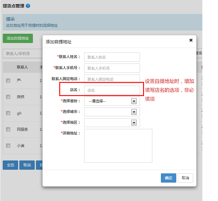The width and height of the screenshot is (218, 201).
Task: Click the green 添加自提地址 button
Action: click(18, 38)
